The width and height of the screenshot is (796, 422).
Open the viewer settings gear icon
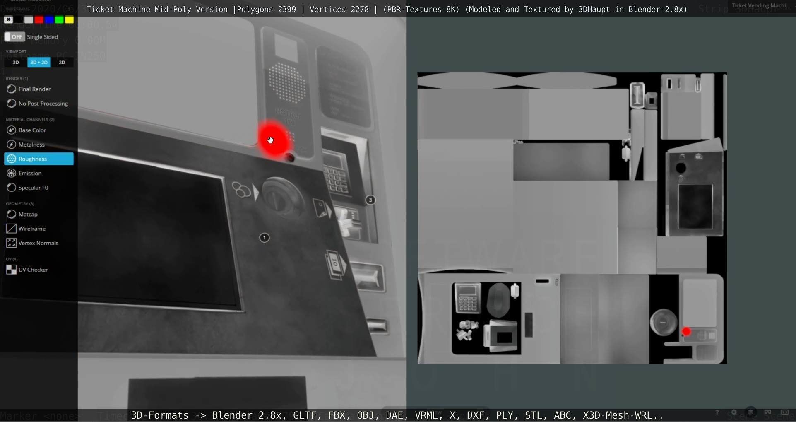tap(734, 412)
